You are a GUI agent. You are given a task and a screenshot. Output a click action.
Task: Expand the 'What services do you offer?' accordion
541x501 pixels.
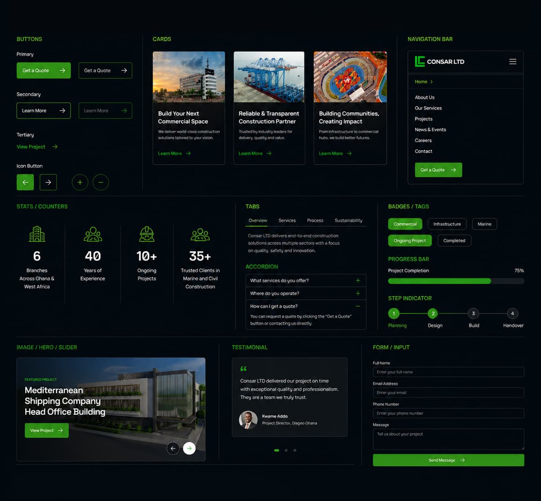point(306,280)
